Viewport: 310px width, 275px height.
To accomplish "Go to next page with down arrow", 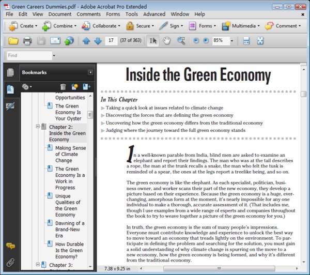I will pyautogui.click(x=97, y=41).
